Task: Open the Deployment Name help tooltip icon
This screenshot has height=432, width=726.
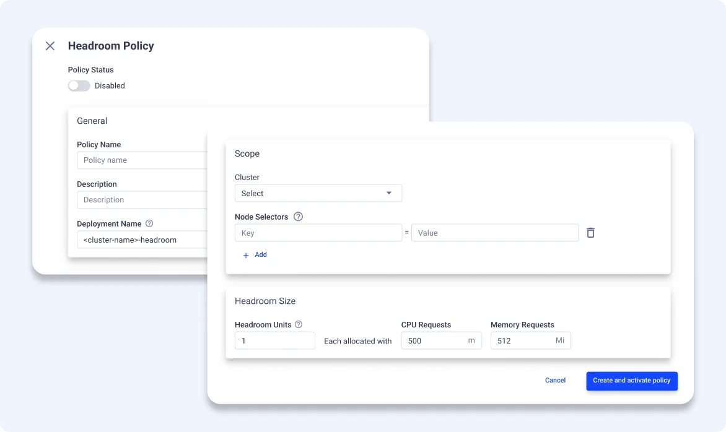Action: [x=149, y=223]
